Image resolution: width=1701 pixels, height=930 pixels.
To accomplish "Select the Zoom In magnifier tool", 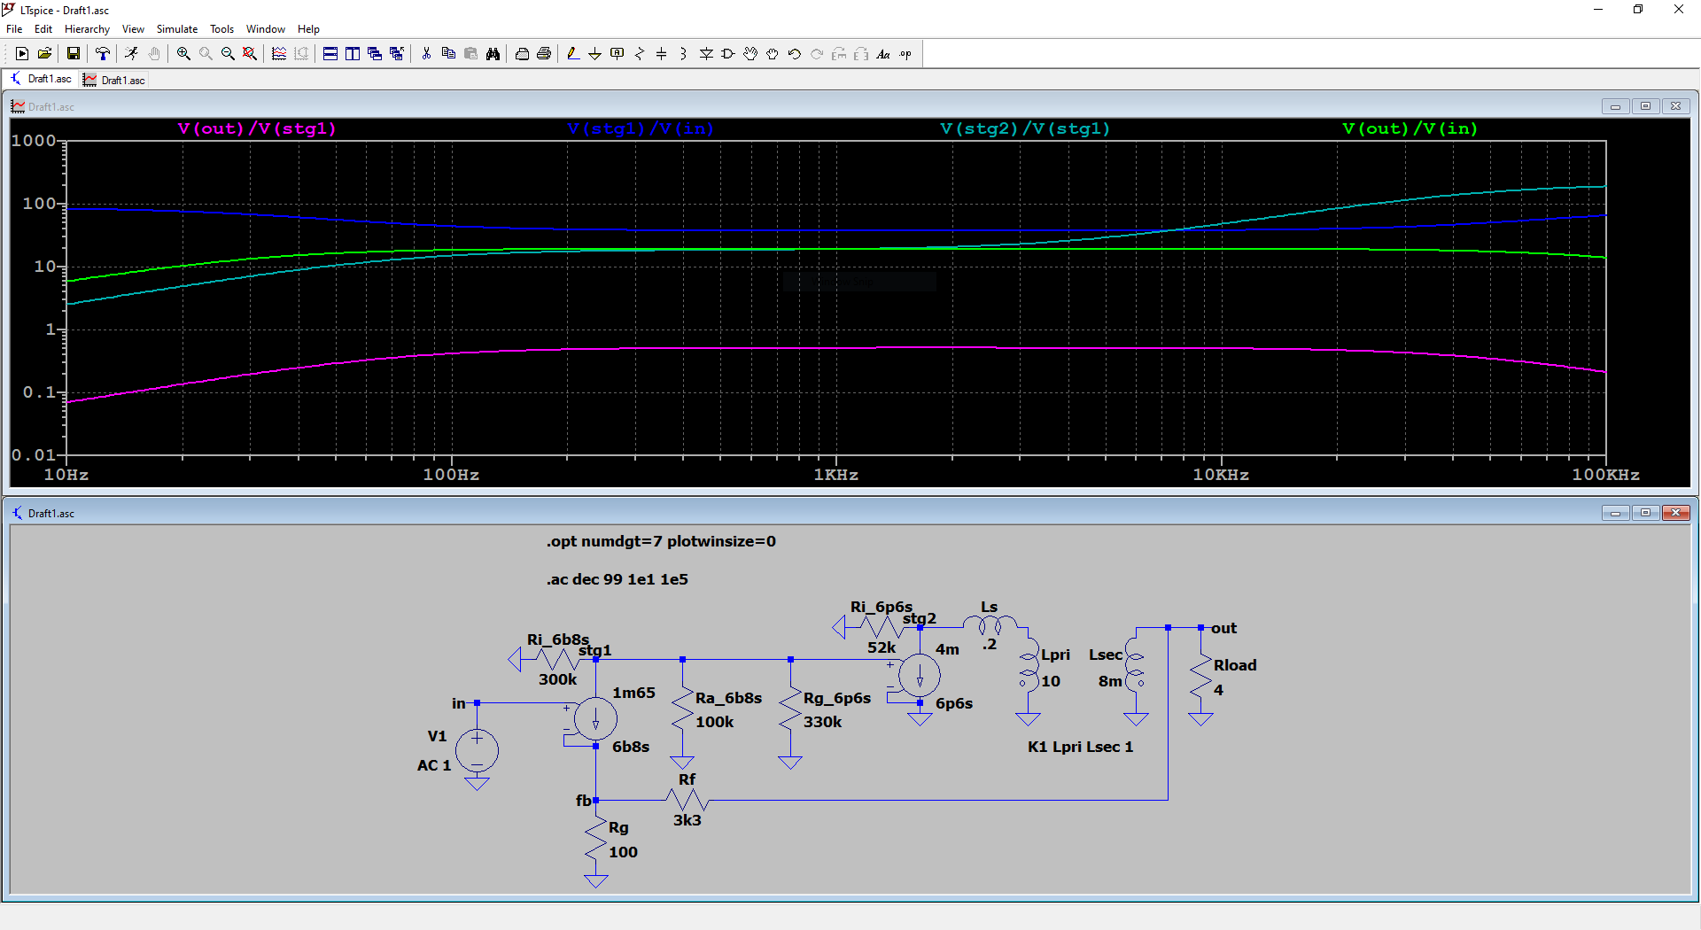I will coord(183,54).
